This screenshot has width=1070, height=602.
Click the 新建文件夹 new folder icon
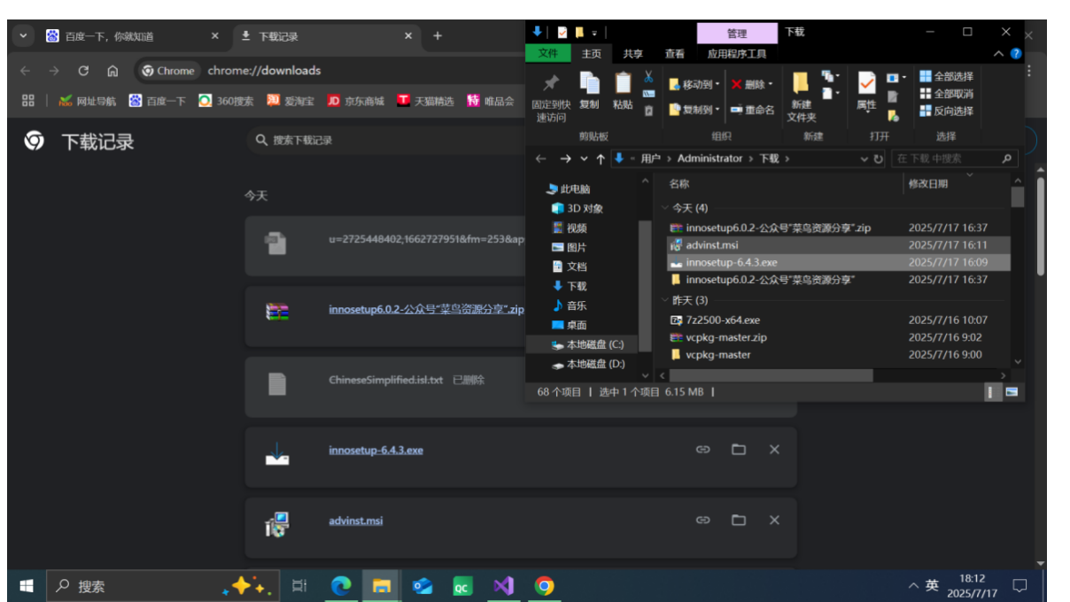[x=801, y=84]
